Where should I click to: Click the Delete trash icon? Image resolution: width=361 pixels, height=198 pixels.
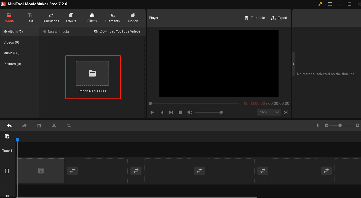39,125
